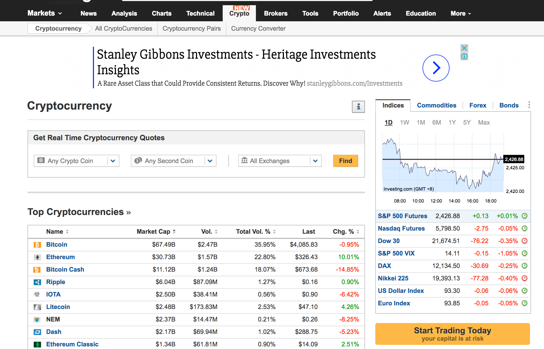The image size is (544, 349).
Task: Switch to the Commodities tab
Action: pos(437,105)
